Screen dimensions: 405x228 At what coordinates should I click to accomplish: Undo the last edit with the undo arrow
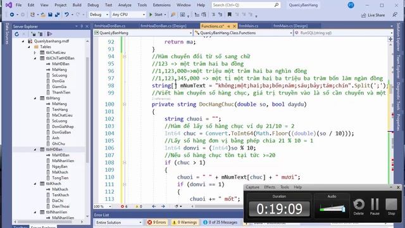66,15
